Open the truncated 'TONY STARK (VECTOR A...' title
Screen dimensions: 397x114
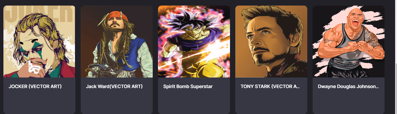270,86
